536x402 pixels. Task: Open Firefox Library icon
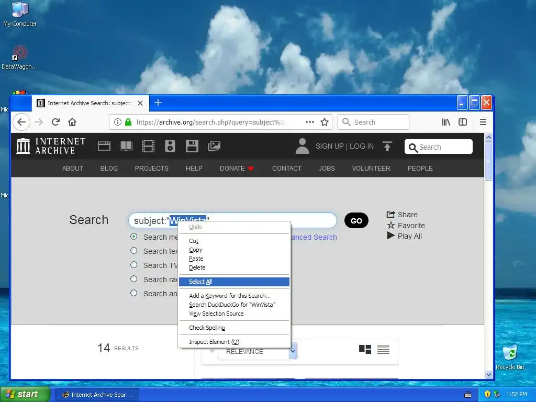click(x=446, y=122)
